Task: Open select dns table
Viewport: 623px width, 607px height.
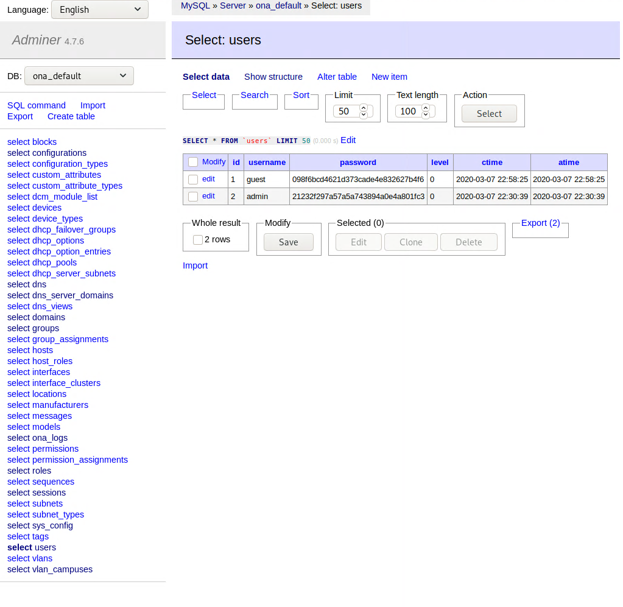Action: (x=27, y=285)
